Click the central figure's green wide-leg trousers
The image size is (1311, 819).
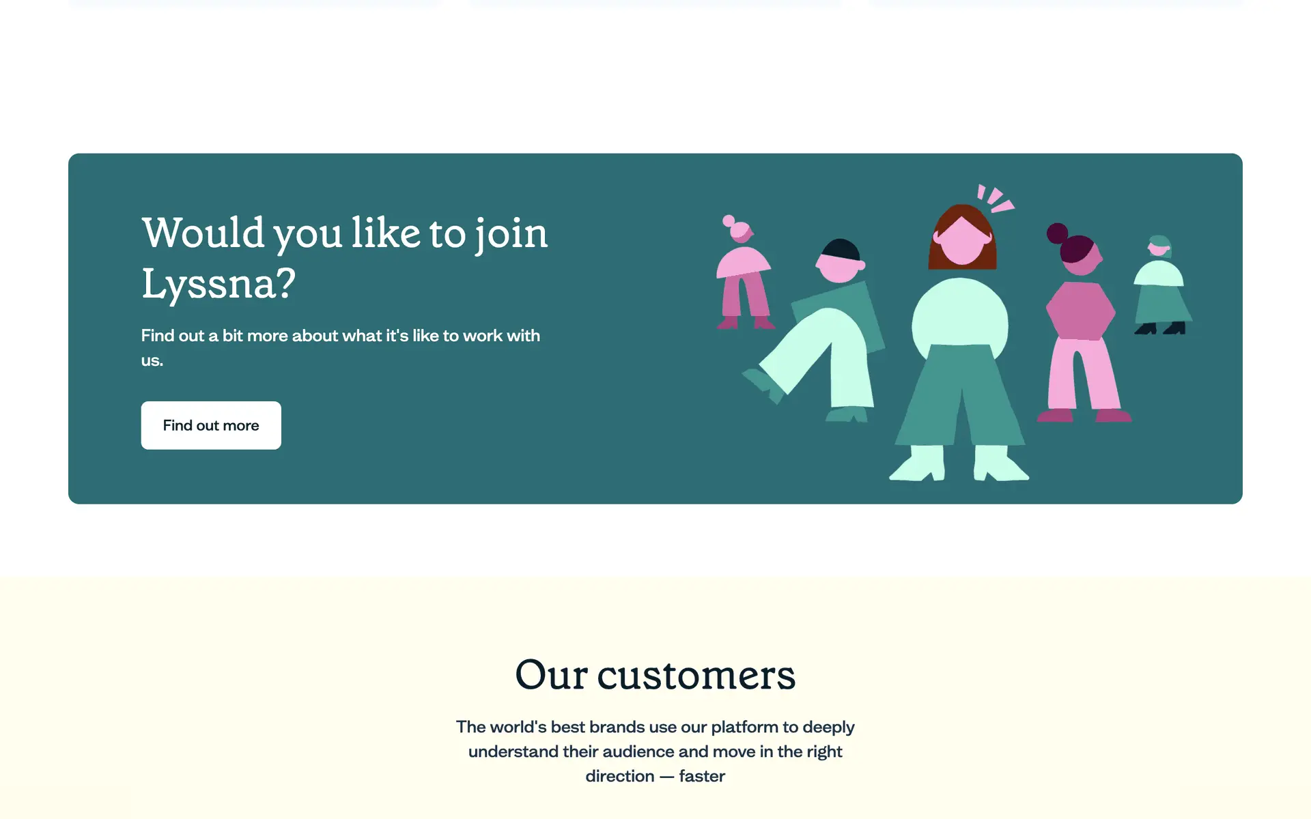point(960,395)
